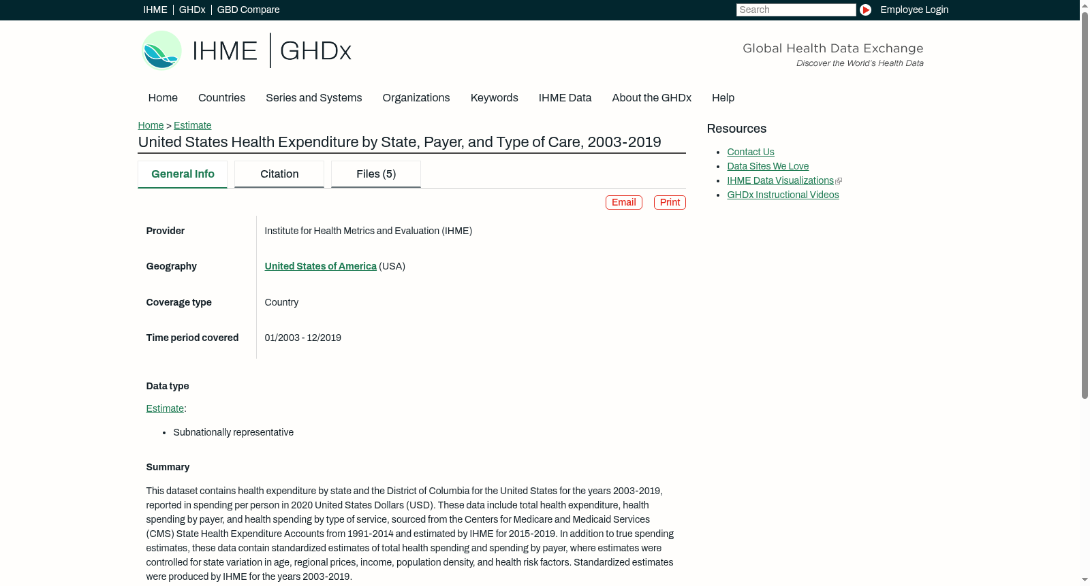1090x586 pixels.
Task: Click the 'Time period covered' field label
Action: (193, 338)
